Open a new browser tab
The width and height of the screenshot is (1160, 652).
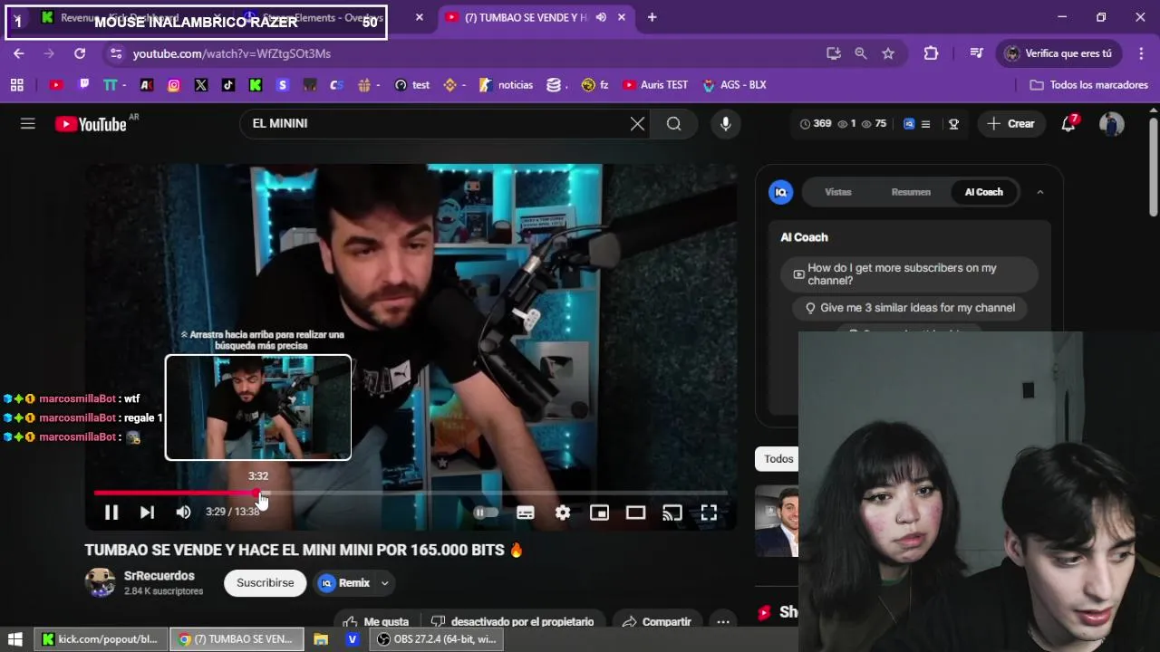tap(652, 17)
